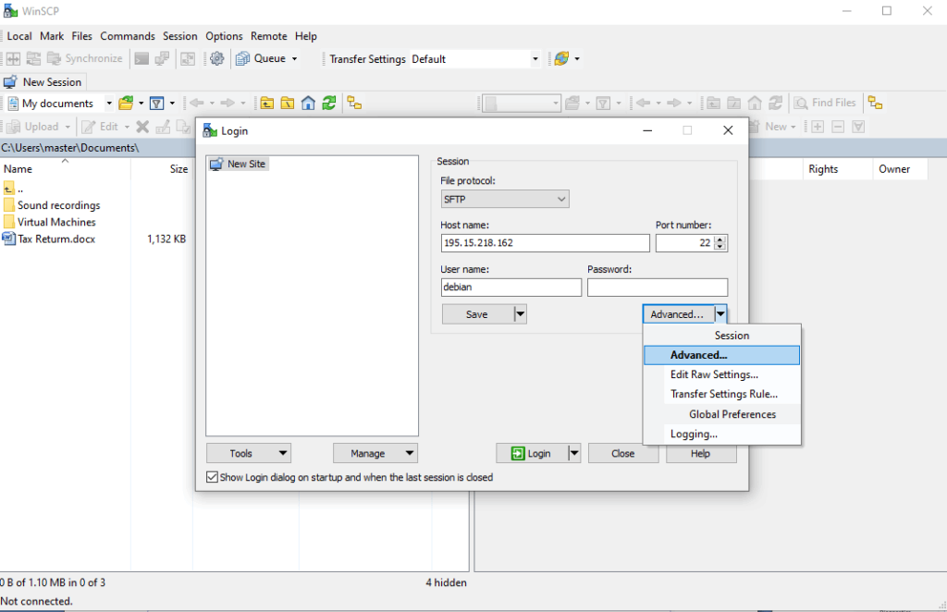The height and width of the screenshot is (612, 947).
Task: Focus the Host name field
Action: (546, 243)
